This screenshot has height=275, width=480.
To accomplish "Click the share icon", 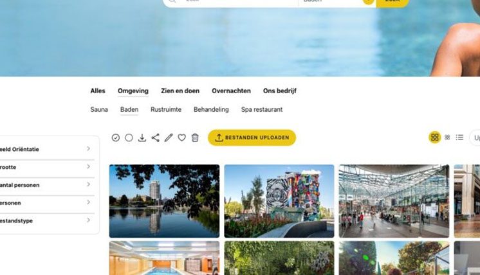I will pyautogui.click(x=156, y=137).
